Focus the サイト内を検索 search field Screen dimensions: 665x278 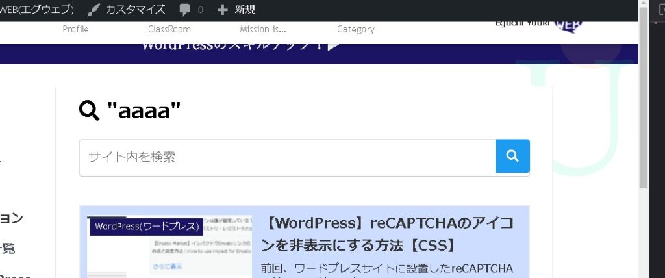[287, 157]
